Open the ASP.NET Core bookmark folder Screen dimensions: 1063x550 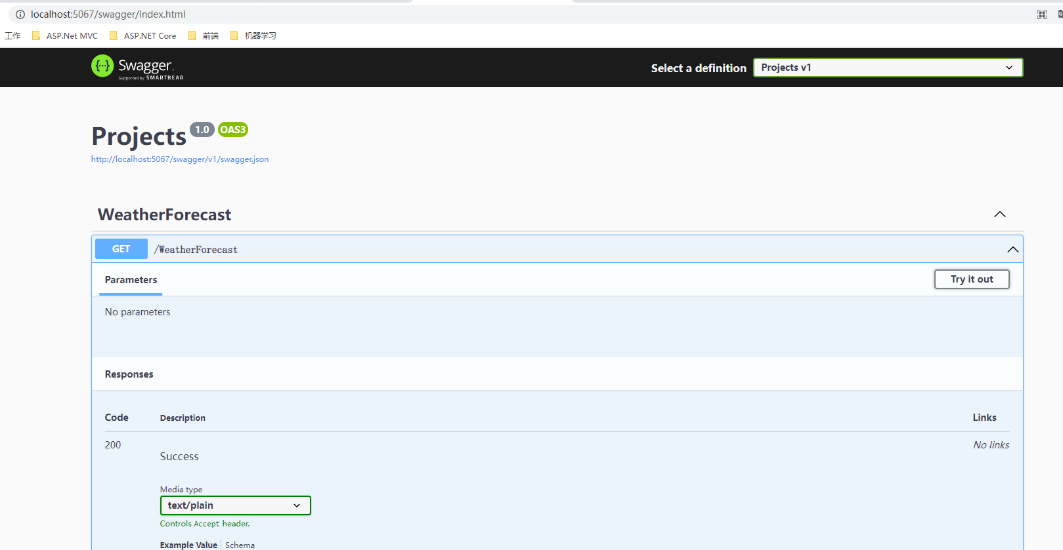[x=142, y=36]
